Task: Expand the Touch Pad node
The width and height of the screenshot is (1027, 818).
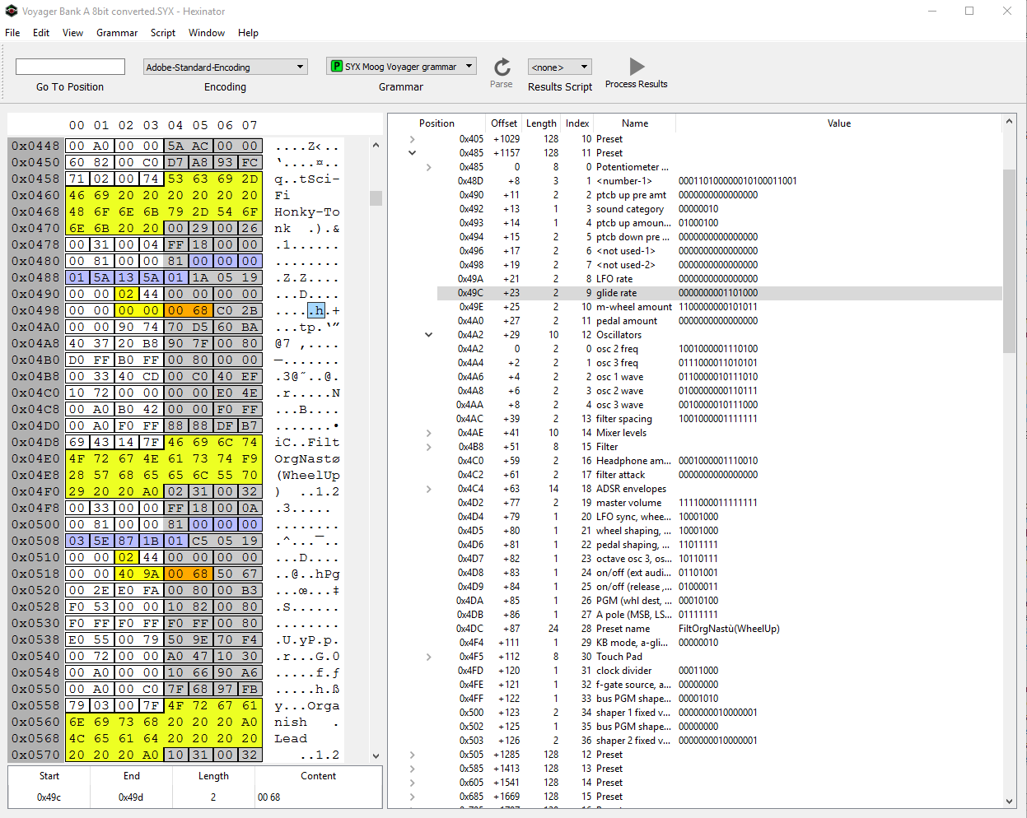Action: [428, 657]
